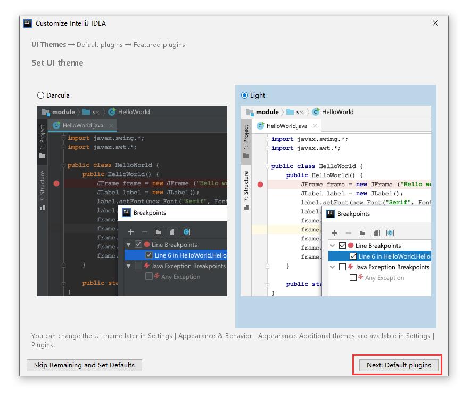Image resolution: width=471 pixels, height=393 pixels.
Task: Click group by class icon in Light preview
Action: [390, 233]
